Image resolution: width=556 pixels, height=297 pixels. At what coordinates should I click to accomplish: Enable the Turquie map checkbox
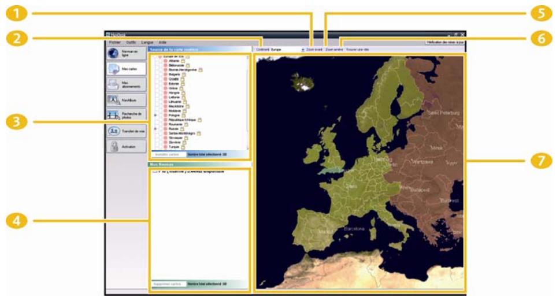tap(157, 147)
